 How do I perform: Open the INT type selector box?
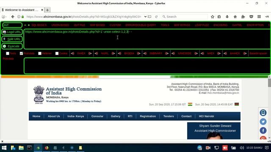click(x=12, y=25)
